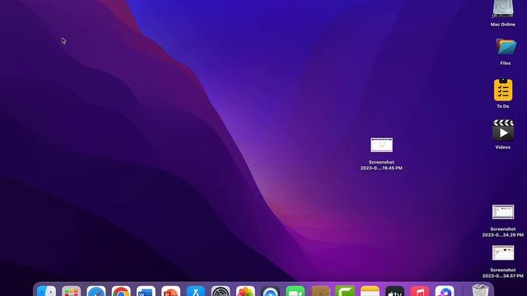Open the Trash in the Dock
This screenshot has height=296, width=527.
point(480,290)
